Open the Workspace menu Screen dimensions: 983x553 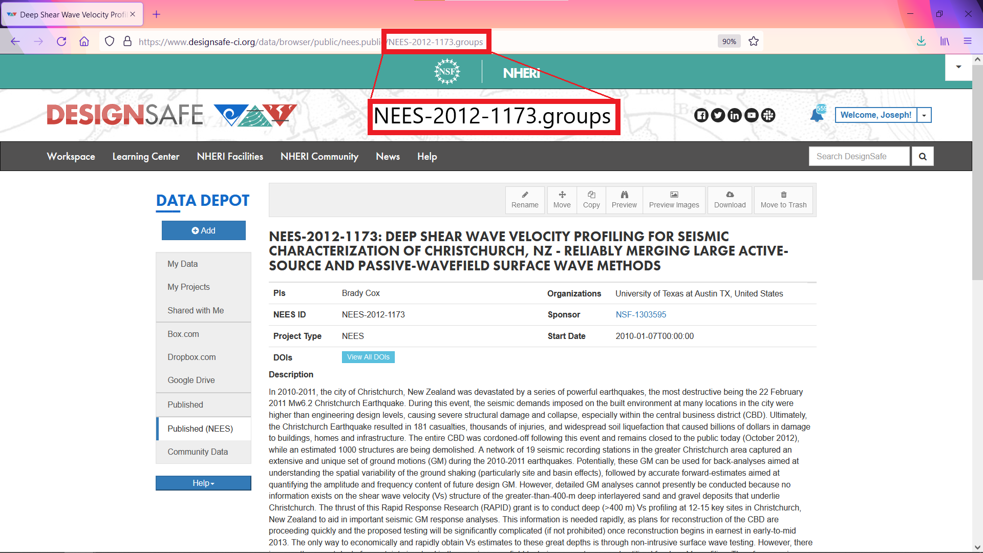pos(71,157)
